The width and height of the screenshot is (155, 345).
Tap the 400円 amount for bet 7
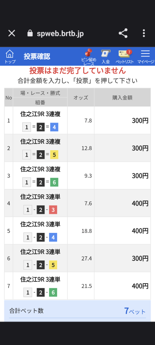coord(140,286)
